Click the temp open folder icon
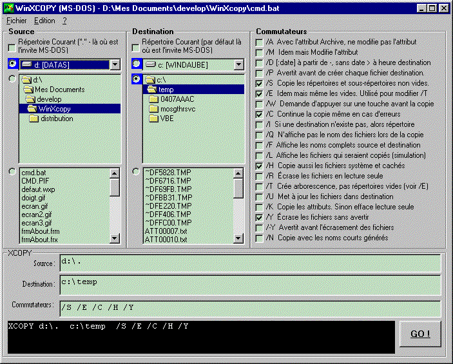 [152, 90]
